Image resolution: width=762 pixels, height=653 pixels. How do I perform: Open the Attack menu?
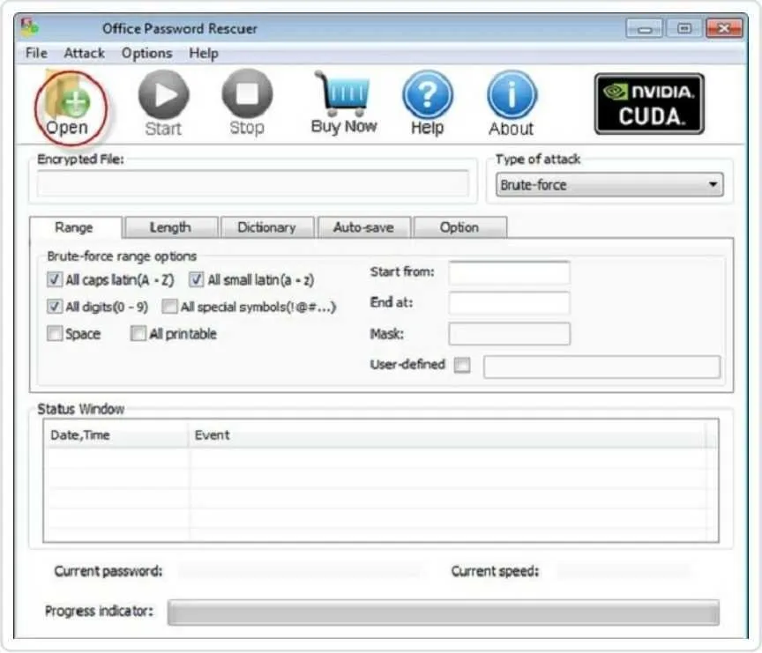(x=84, y=53)
